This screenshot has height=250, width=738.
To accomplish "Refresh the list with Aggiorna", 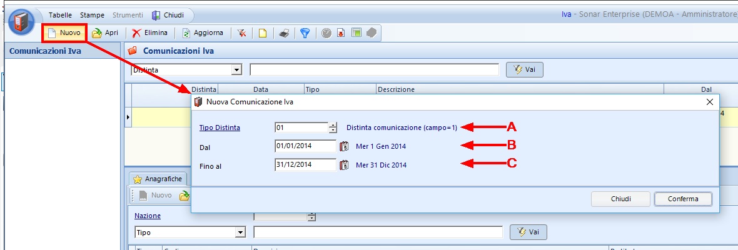I will [x=199, y=33].
